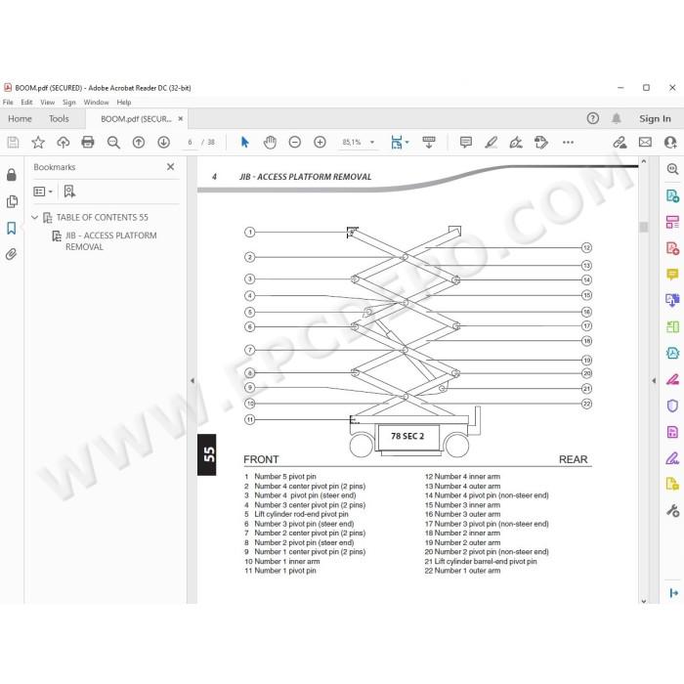Open the find text magnifier tool

[113, 143]
